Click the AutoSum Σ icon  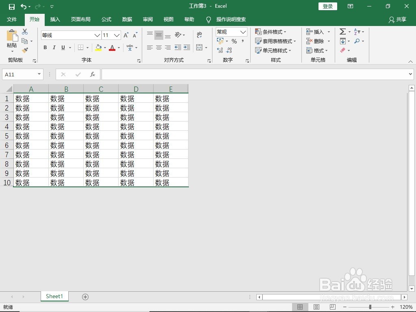pos(342,31)
